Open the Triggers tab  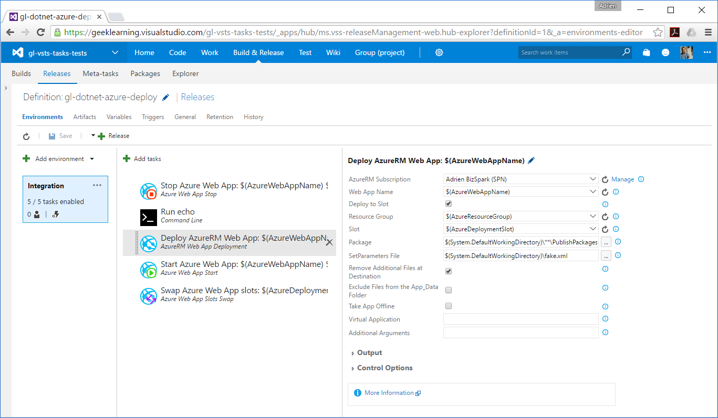click(153, 117)
